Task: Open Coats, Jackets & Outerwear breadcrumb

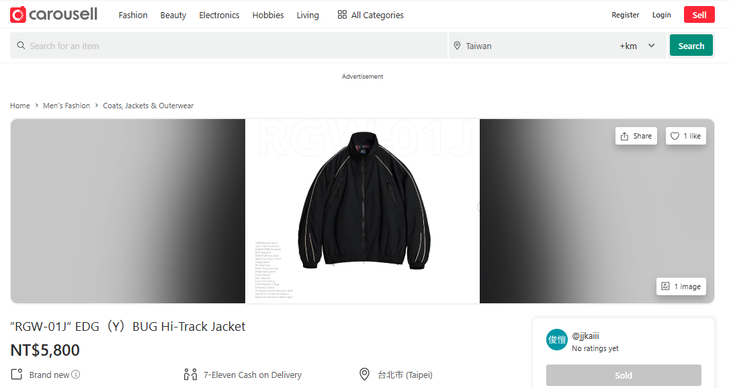Action: coord(148,106)
